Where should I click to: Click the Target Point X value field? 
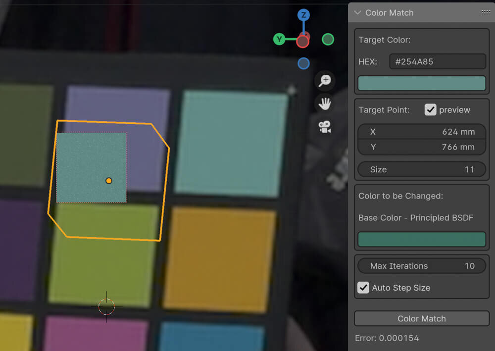(x=421, y=132)
